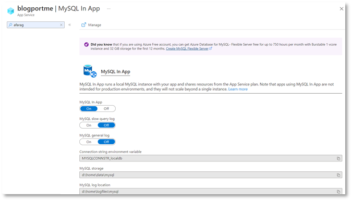Select the MYSQLCONNSTR_localdb connection string field

pyautogui.click(x=211, y=158)
